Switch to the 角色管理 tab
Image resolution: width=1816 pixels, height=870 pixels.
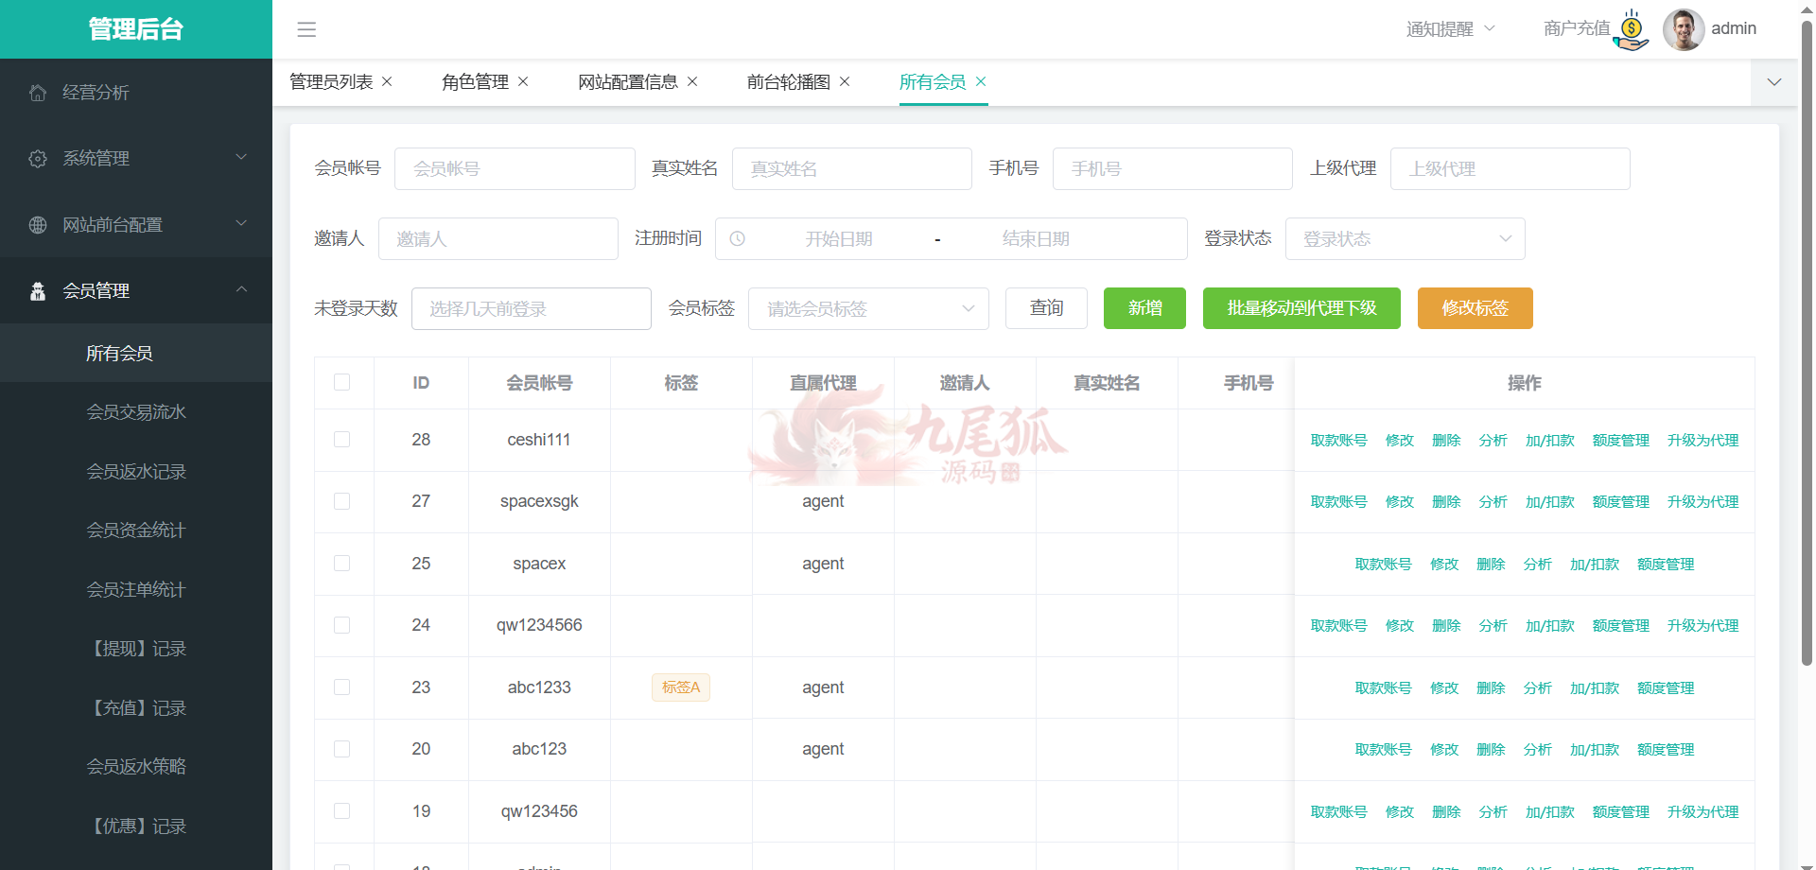[475, 82]
